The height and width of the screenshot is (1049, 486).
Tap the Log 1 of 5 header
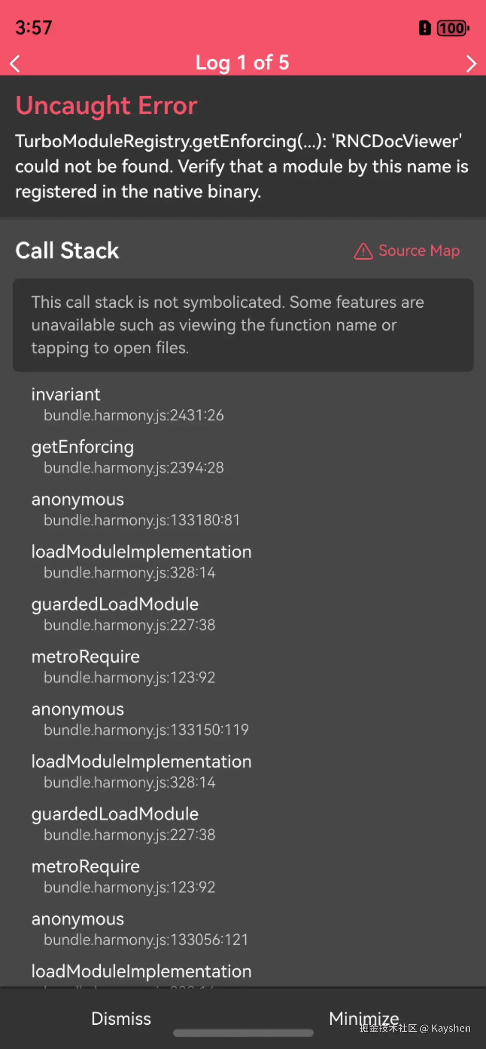point(242,63)
